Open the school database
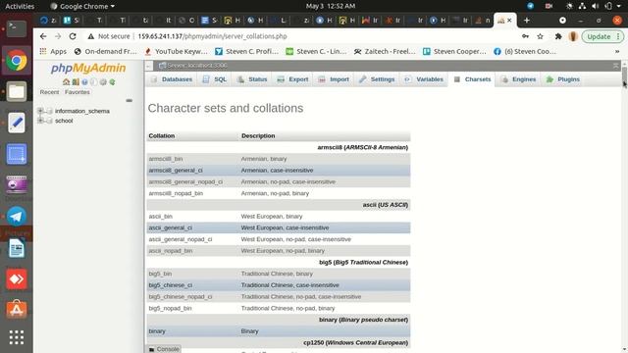Viewport: 628px width, 353px height. point(64,121)
